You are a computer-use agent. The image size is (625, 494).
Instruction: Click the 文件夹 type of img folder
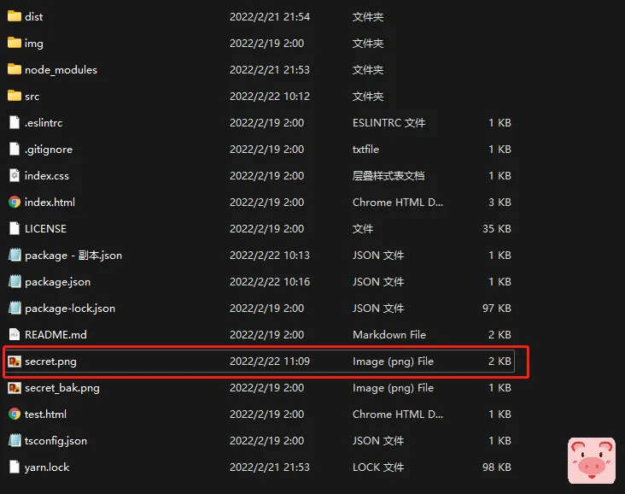pyautogui.click(x=368, y=43)
